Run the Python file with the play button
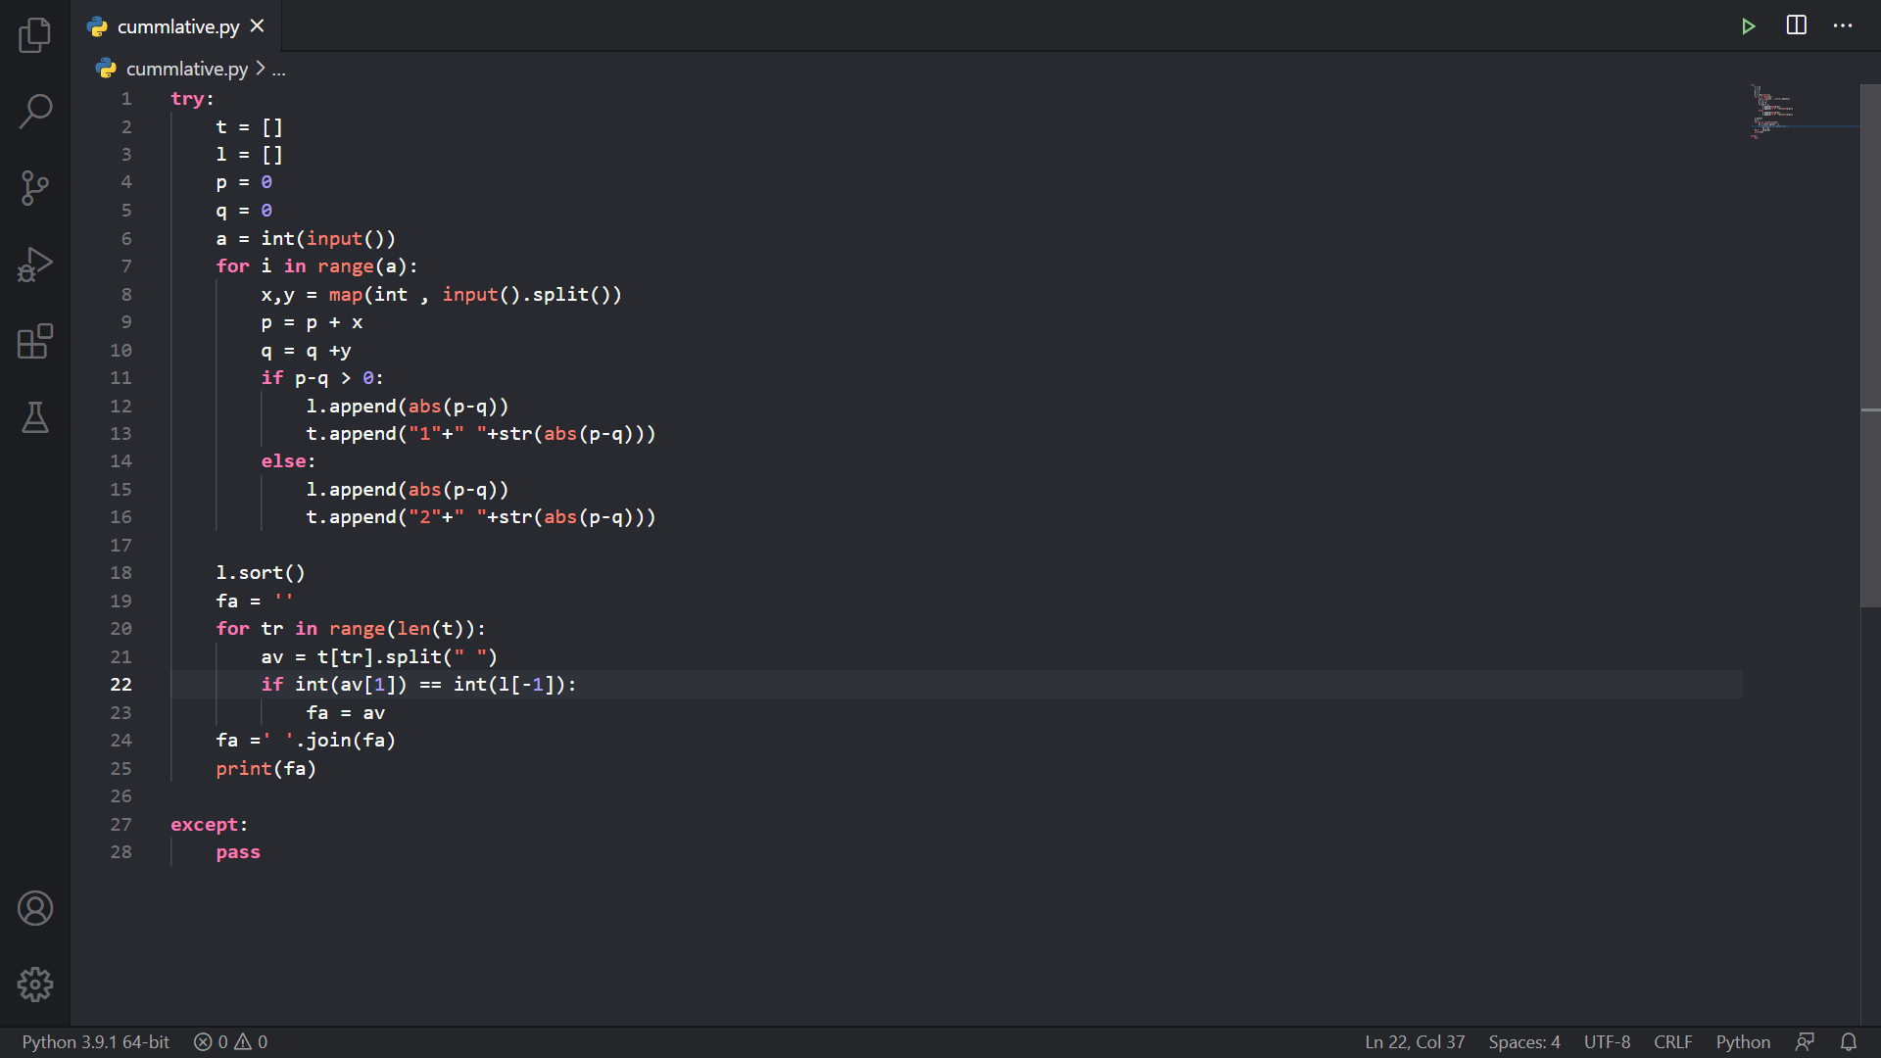The height and width of the screenshot is (1058, 1881). click(x=1748, y=26)
